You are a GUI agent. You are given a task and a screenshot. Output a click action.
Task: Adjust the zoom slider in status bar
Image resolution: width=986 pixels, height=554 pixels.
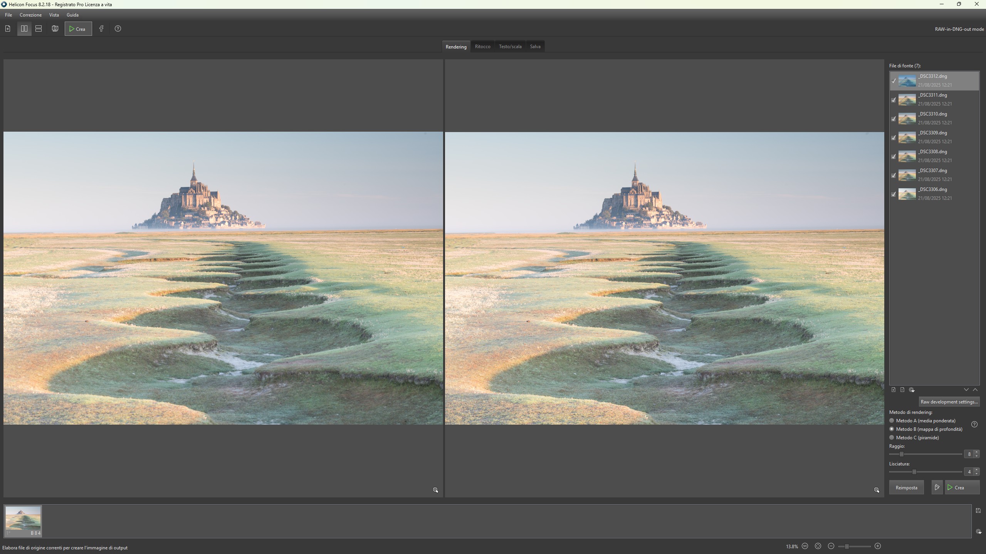847,546
